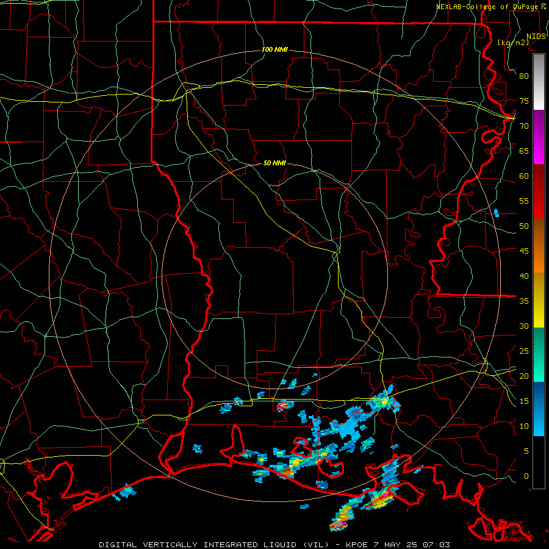The image size is (549, 549).
Task: Click the 5 value on the VIL scale
Action: [x=526, y=451]
